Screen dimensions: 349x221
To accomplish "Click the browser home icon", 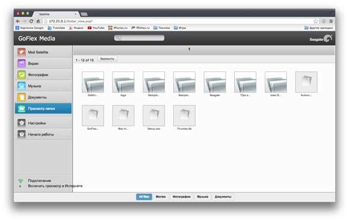I will point(38,22).
